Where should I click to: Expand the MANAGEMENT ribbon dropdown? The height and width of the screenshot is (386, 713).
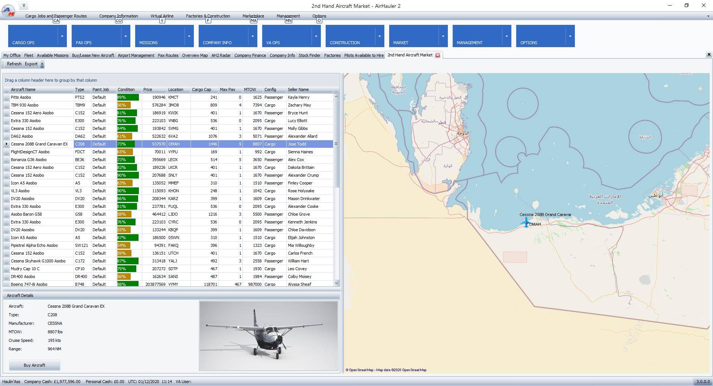tap(507, 36)
